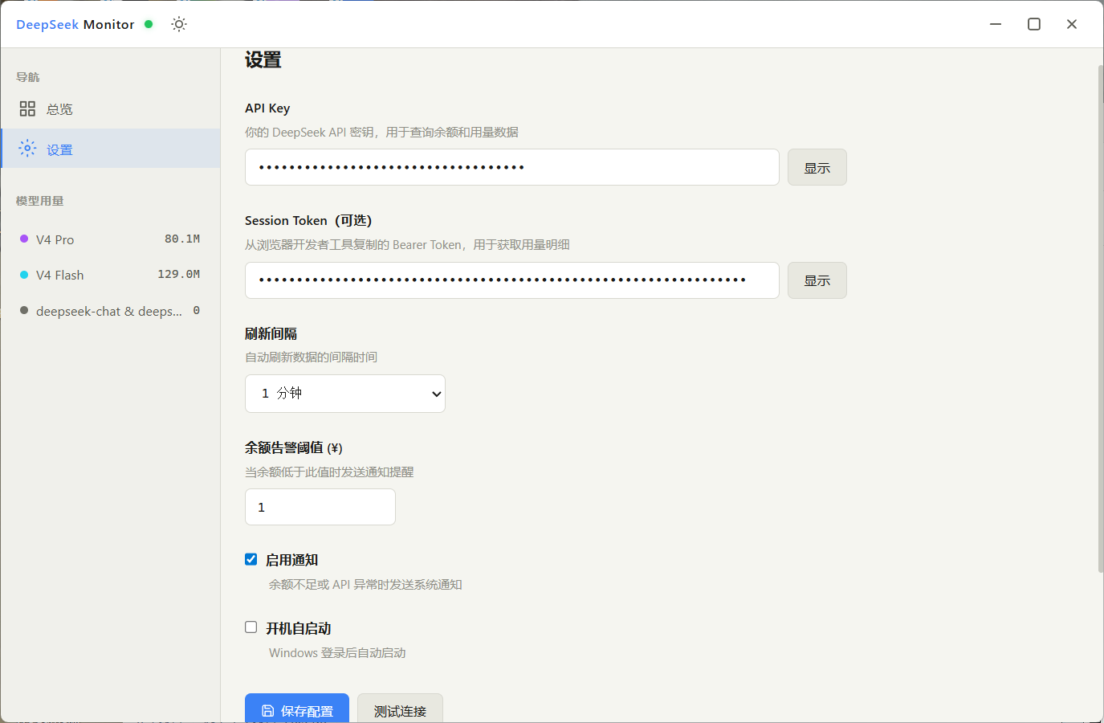
Task: Click the zero usage value for deepseek-chat
Action: point(197,310)
